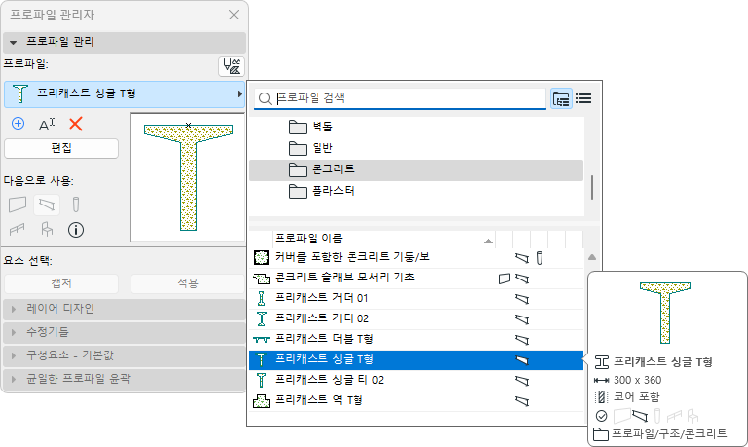Click the column icon in 커버를 포함한 콘크리트 row

540,258
